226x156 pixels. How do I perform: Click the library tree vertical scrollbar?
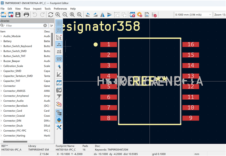click(x=52, y=40)
